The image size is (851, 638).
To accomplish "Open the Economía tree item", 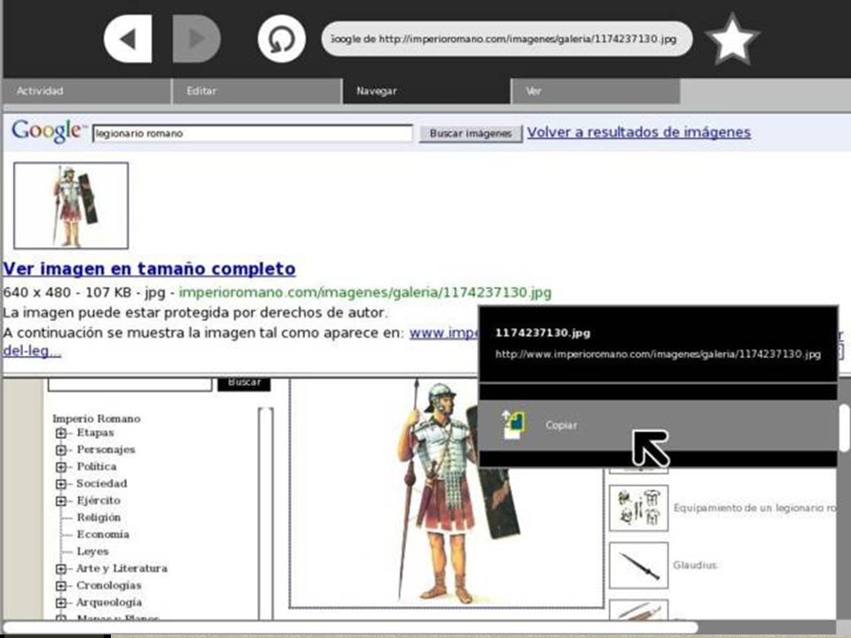I will (x=103, y=534).
